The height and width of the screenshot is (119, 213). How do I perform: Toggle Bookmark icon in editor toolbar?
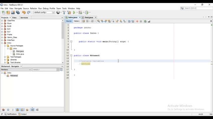pyautogui.click(x=124, y=21)
